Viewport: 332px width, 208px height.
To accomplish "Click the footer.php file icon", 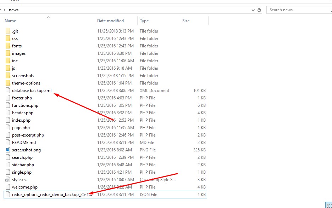I will pos(8,98).
